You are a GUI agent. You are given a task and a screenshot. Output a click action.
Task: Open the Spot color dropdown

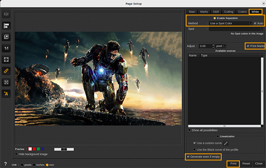point(236,29)
